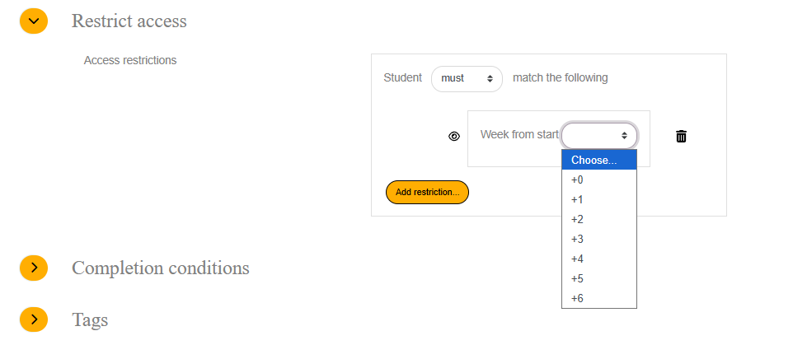The width and height of the screenshot is (793, 345).
Task: Click the Week from start dropdown box
Action: (599, 135)
